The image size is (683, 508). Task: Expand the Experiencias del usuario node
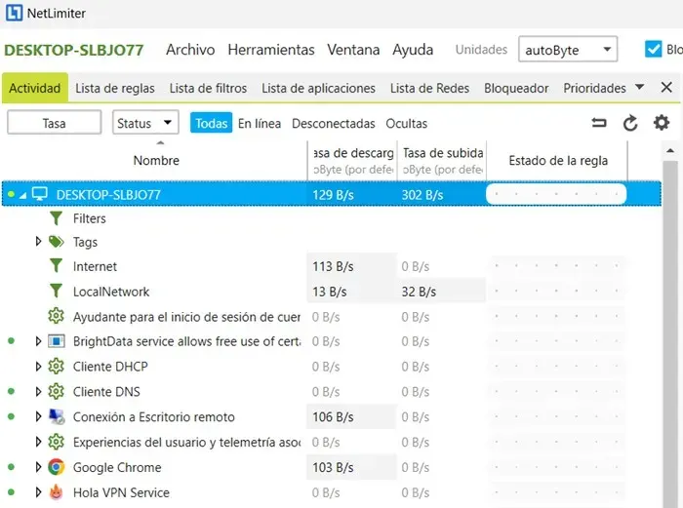click(38, 443)
